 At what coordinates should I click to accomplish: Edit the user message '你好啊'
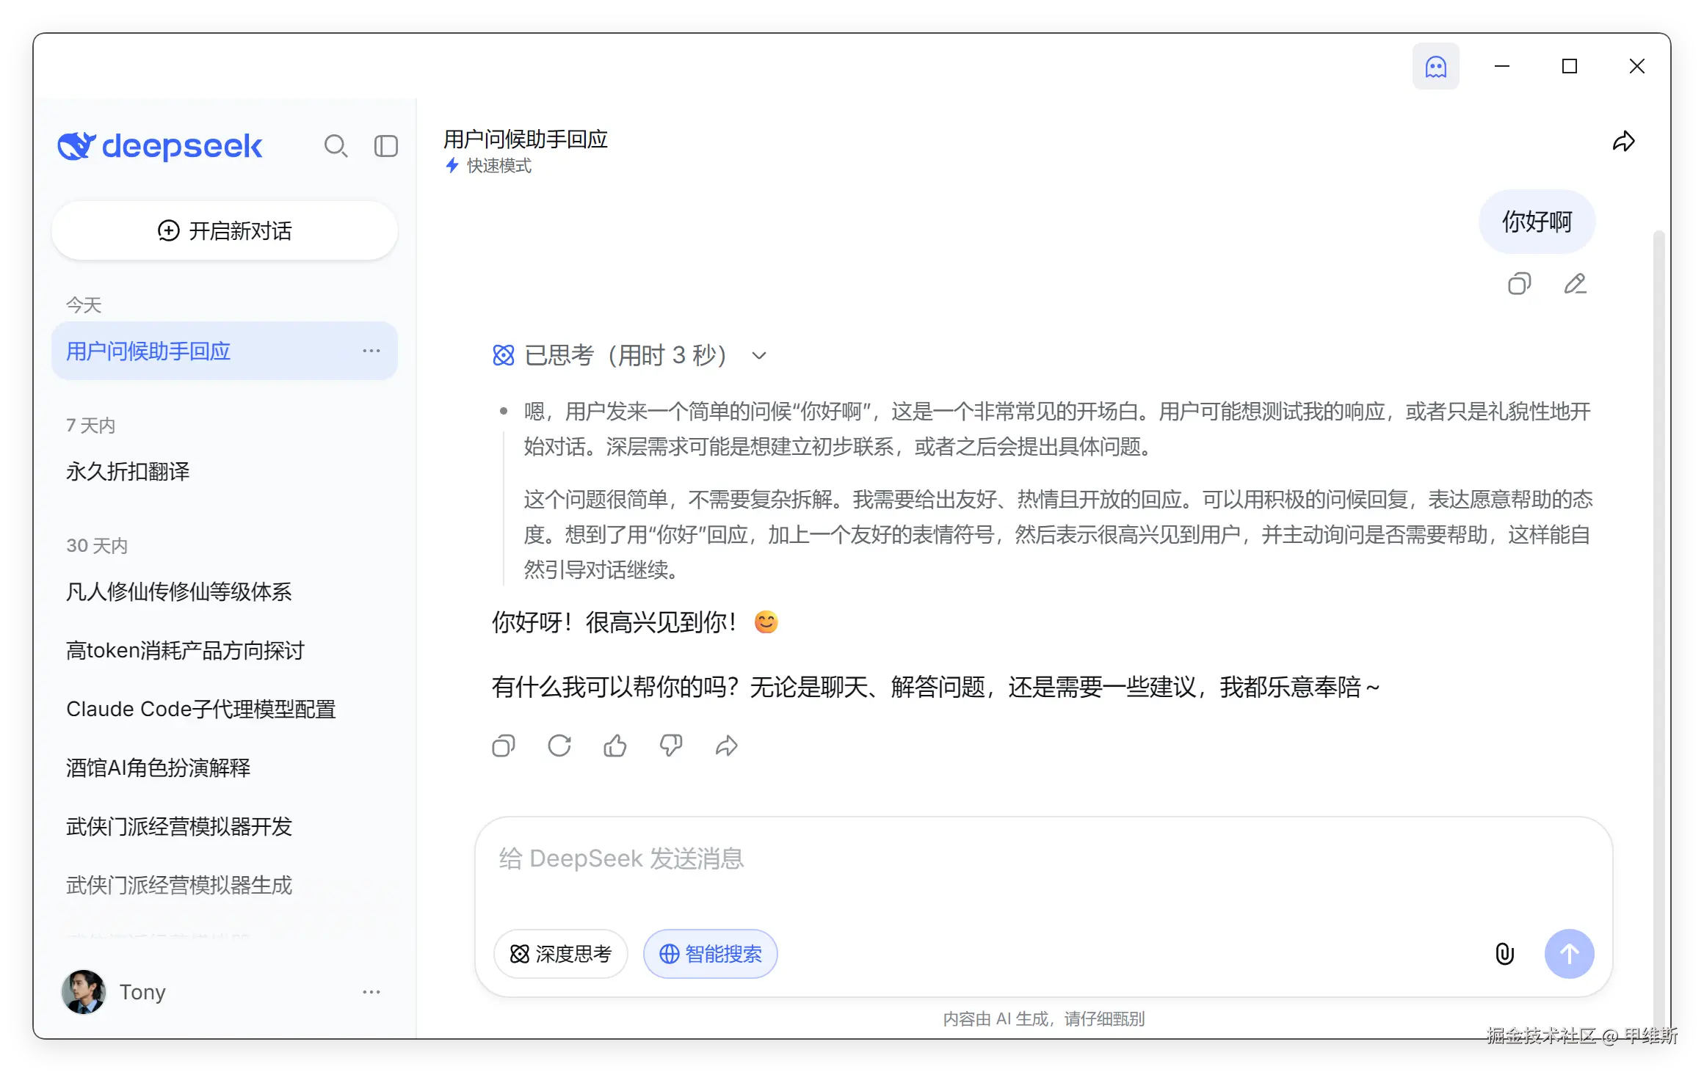pos(1575,284)
